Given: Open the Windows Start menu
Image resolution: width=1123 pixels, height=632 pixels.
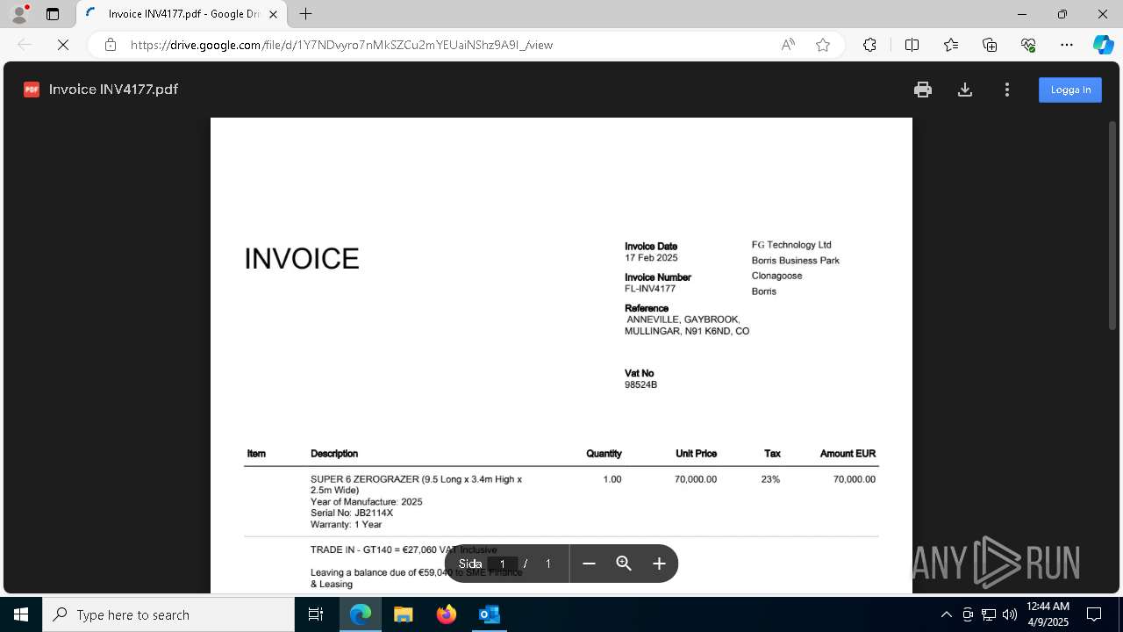Looking at the screenshot, I should pos(21,614).
